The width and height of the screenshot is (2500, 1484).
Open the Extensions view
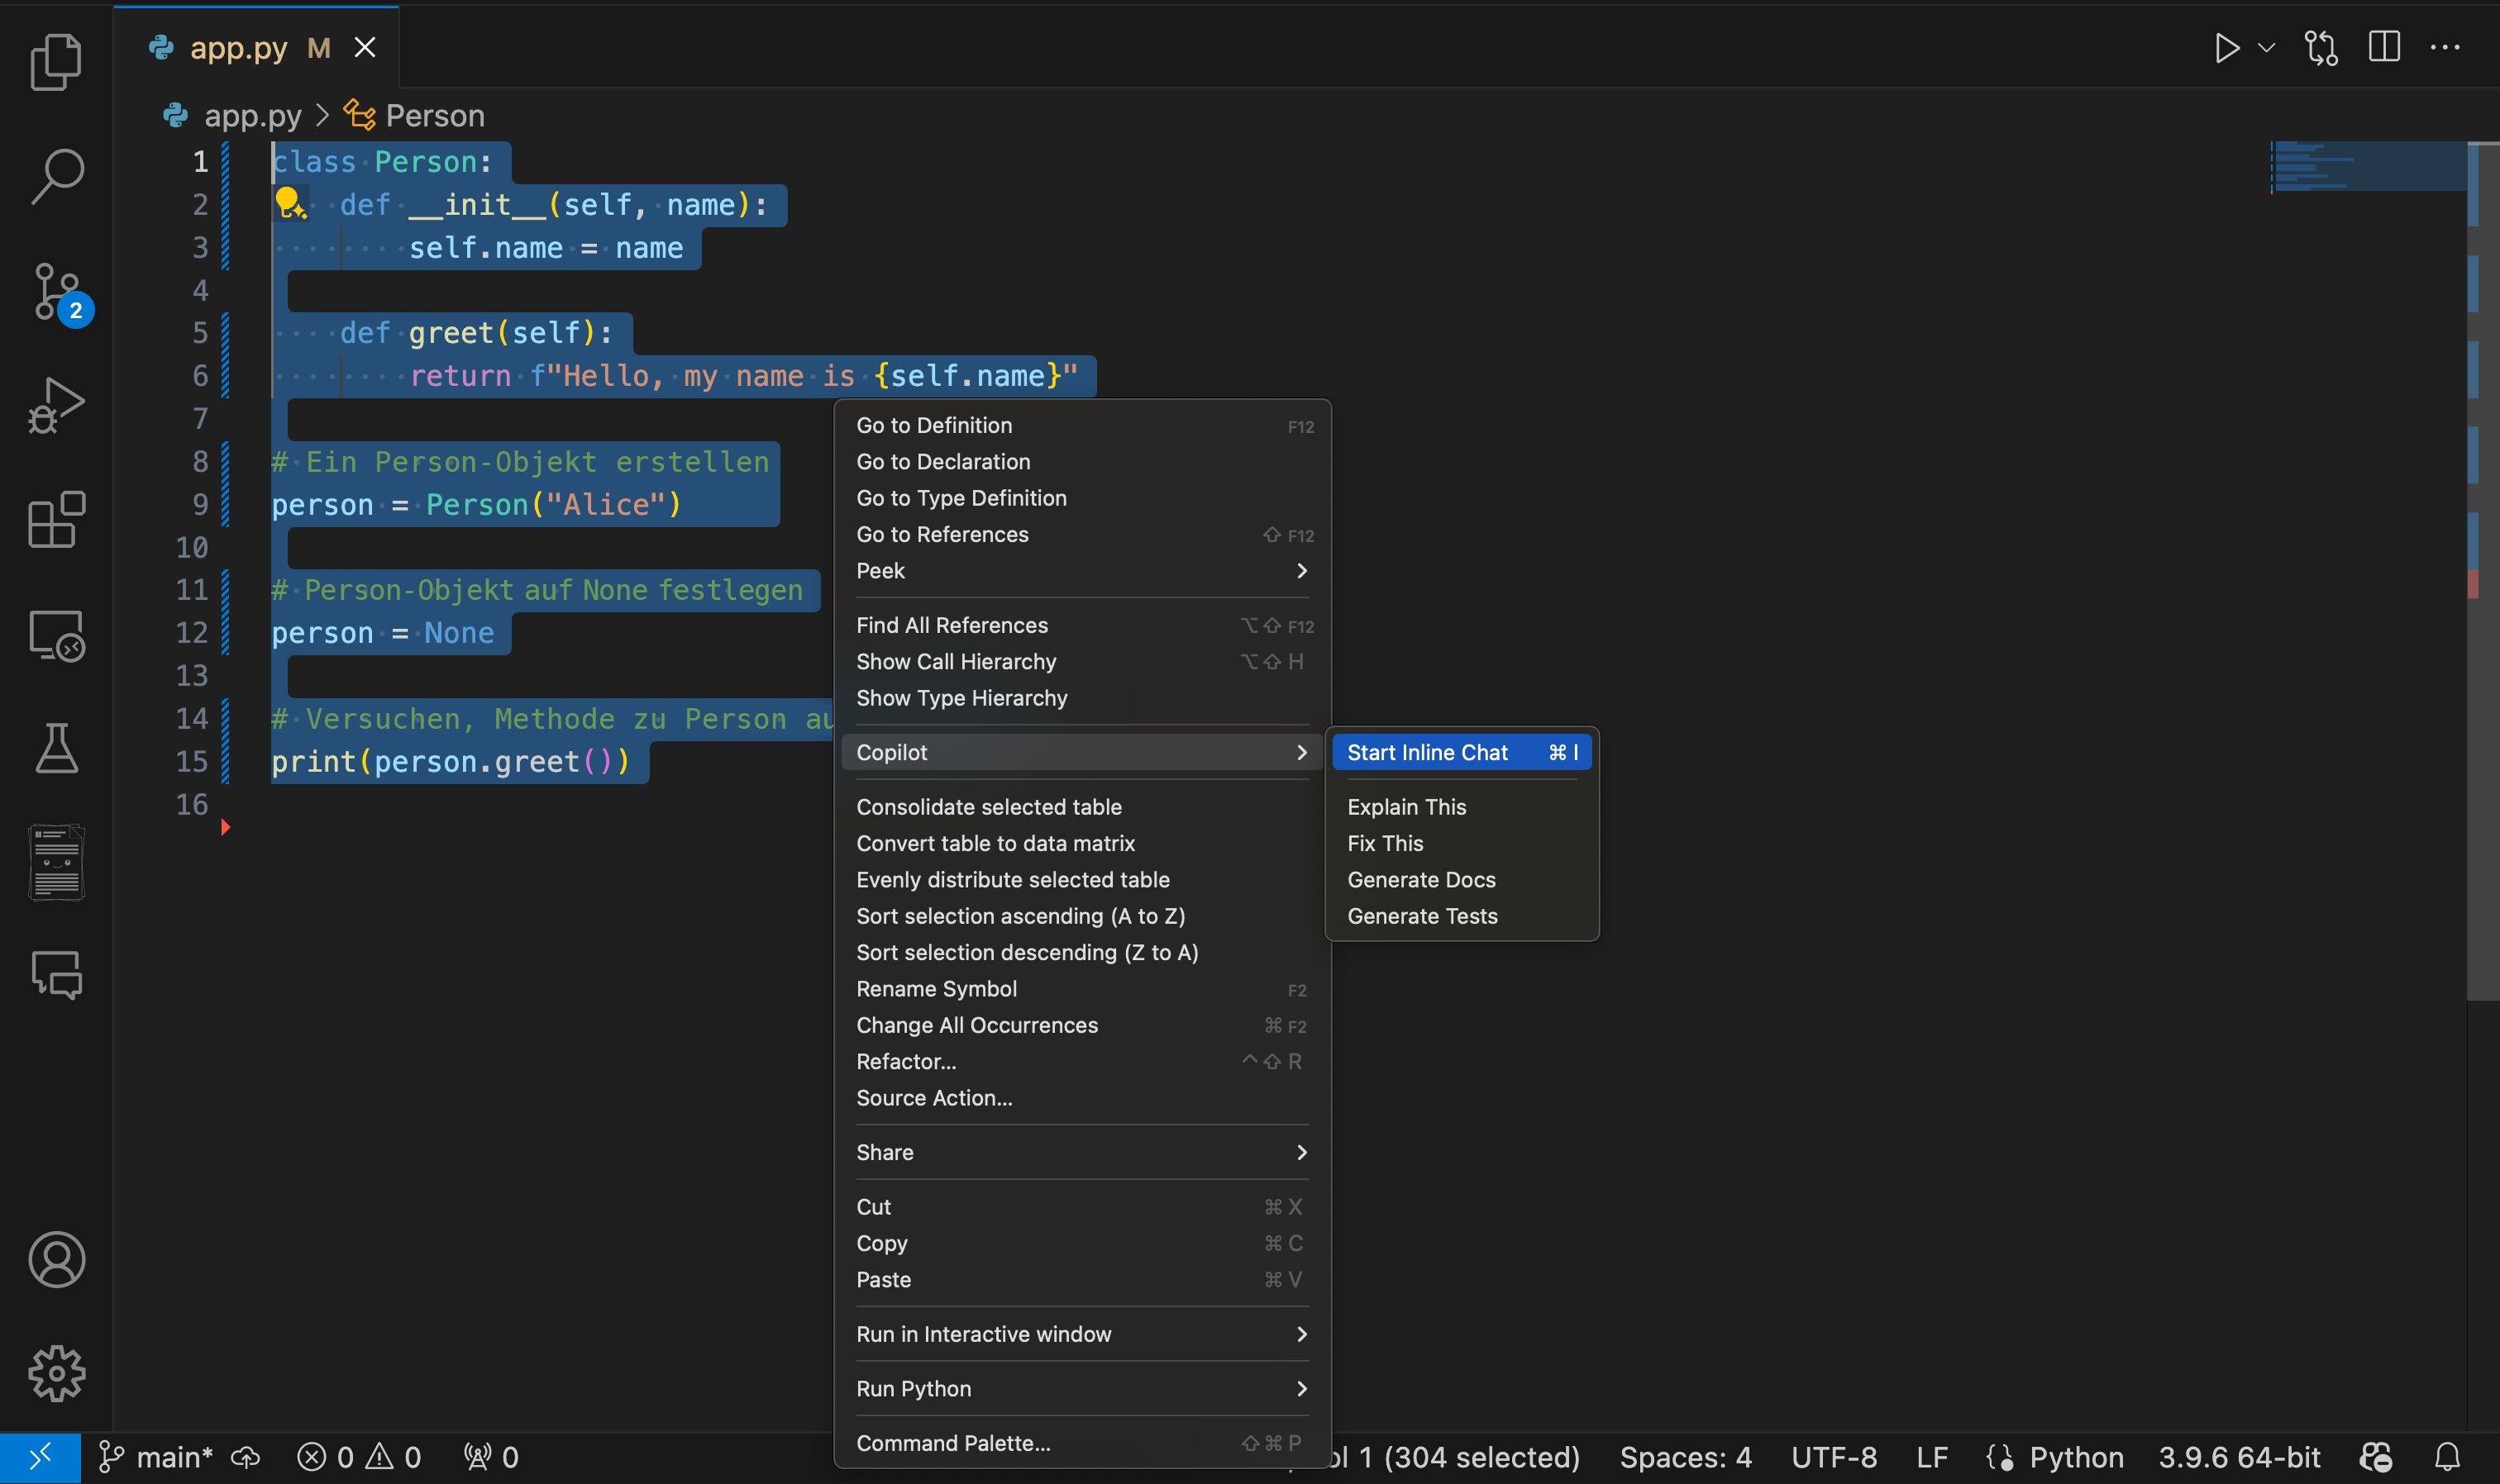coord(56,520)
